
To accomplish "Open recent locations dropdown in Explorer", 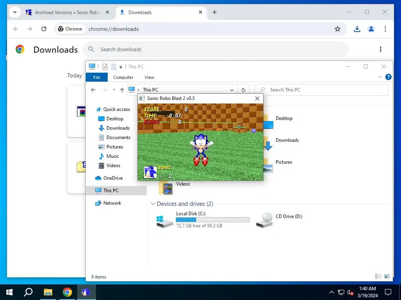I will (114, 90).
